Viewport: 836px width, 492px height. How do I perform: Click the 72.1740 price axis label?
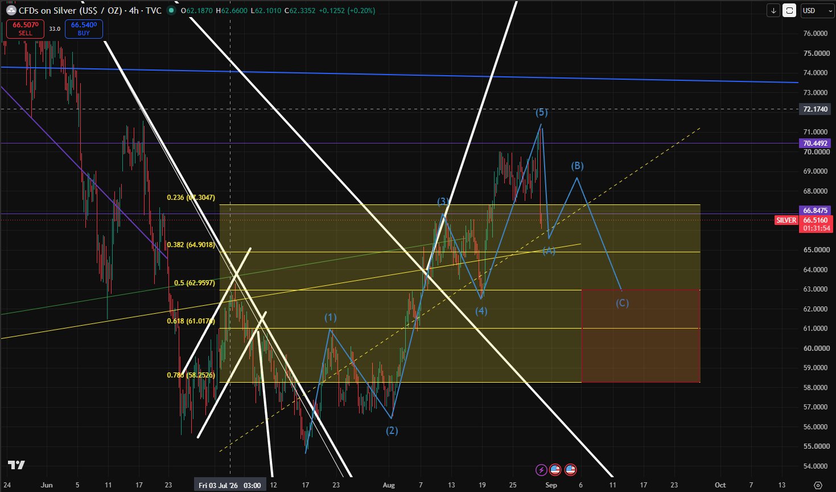(x=815, y=109)
